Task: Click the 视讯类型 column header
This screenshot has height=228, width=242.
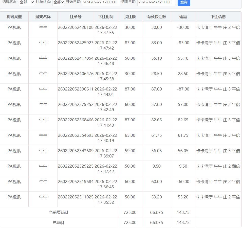Action: (x=14, y=17)
